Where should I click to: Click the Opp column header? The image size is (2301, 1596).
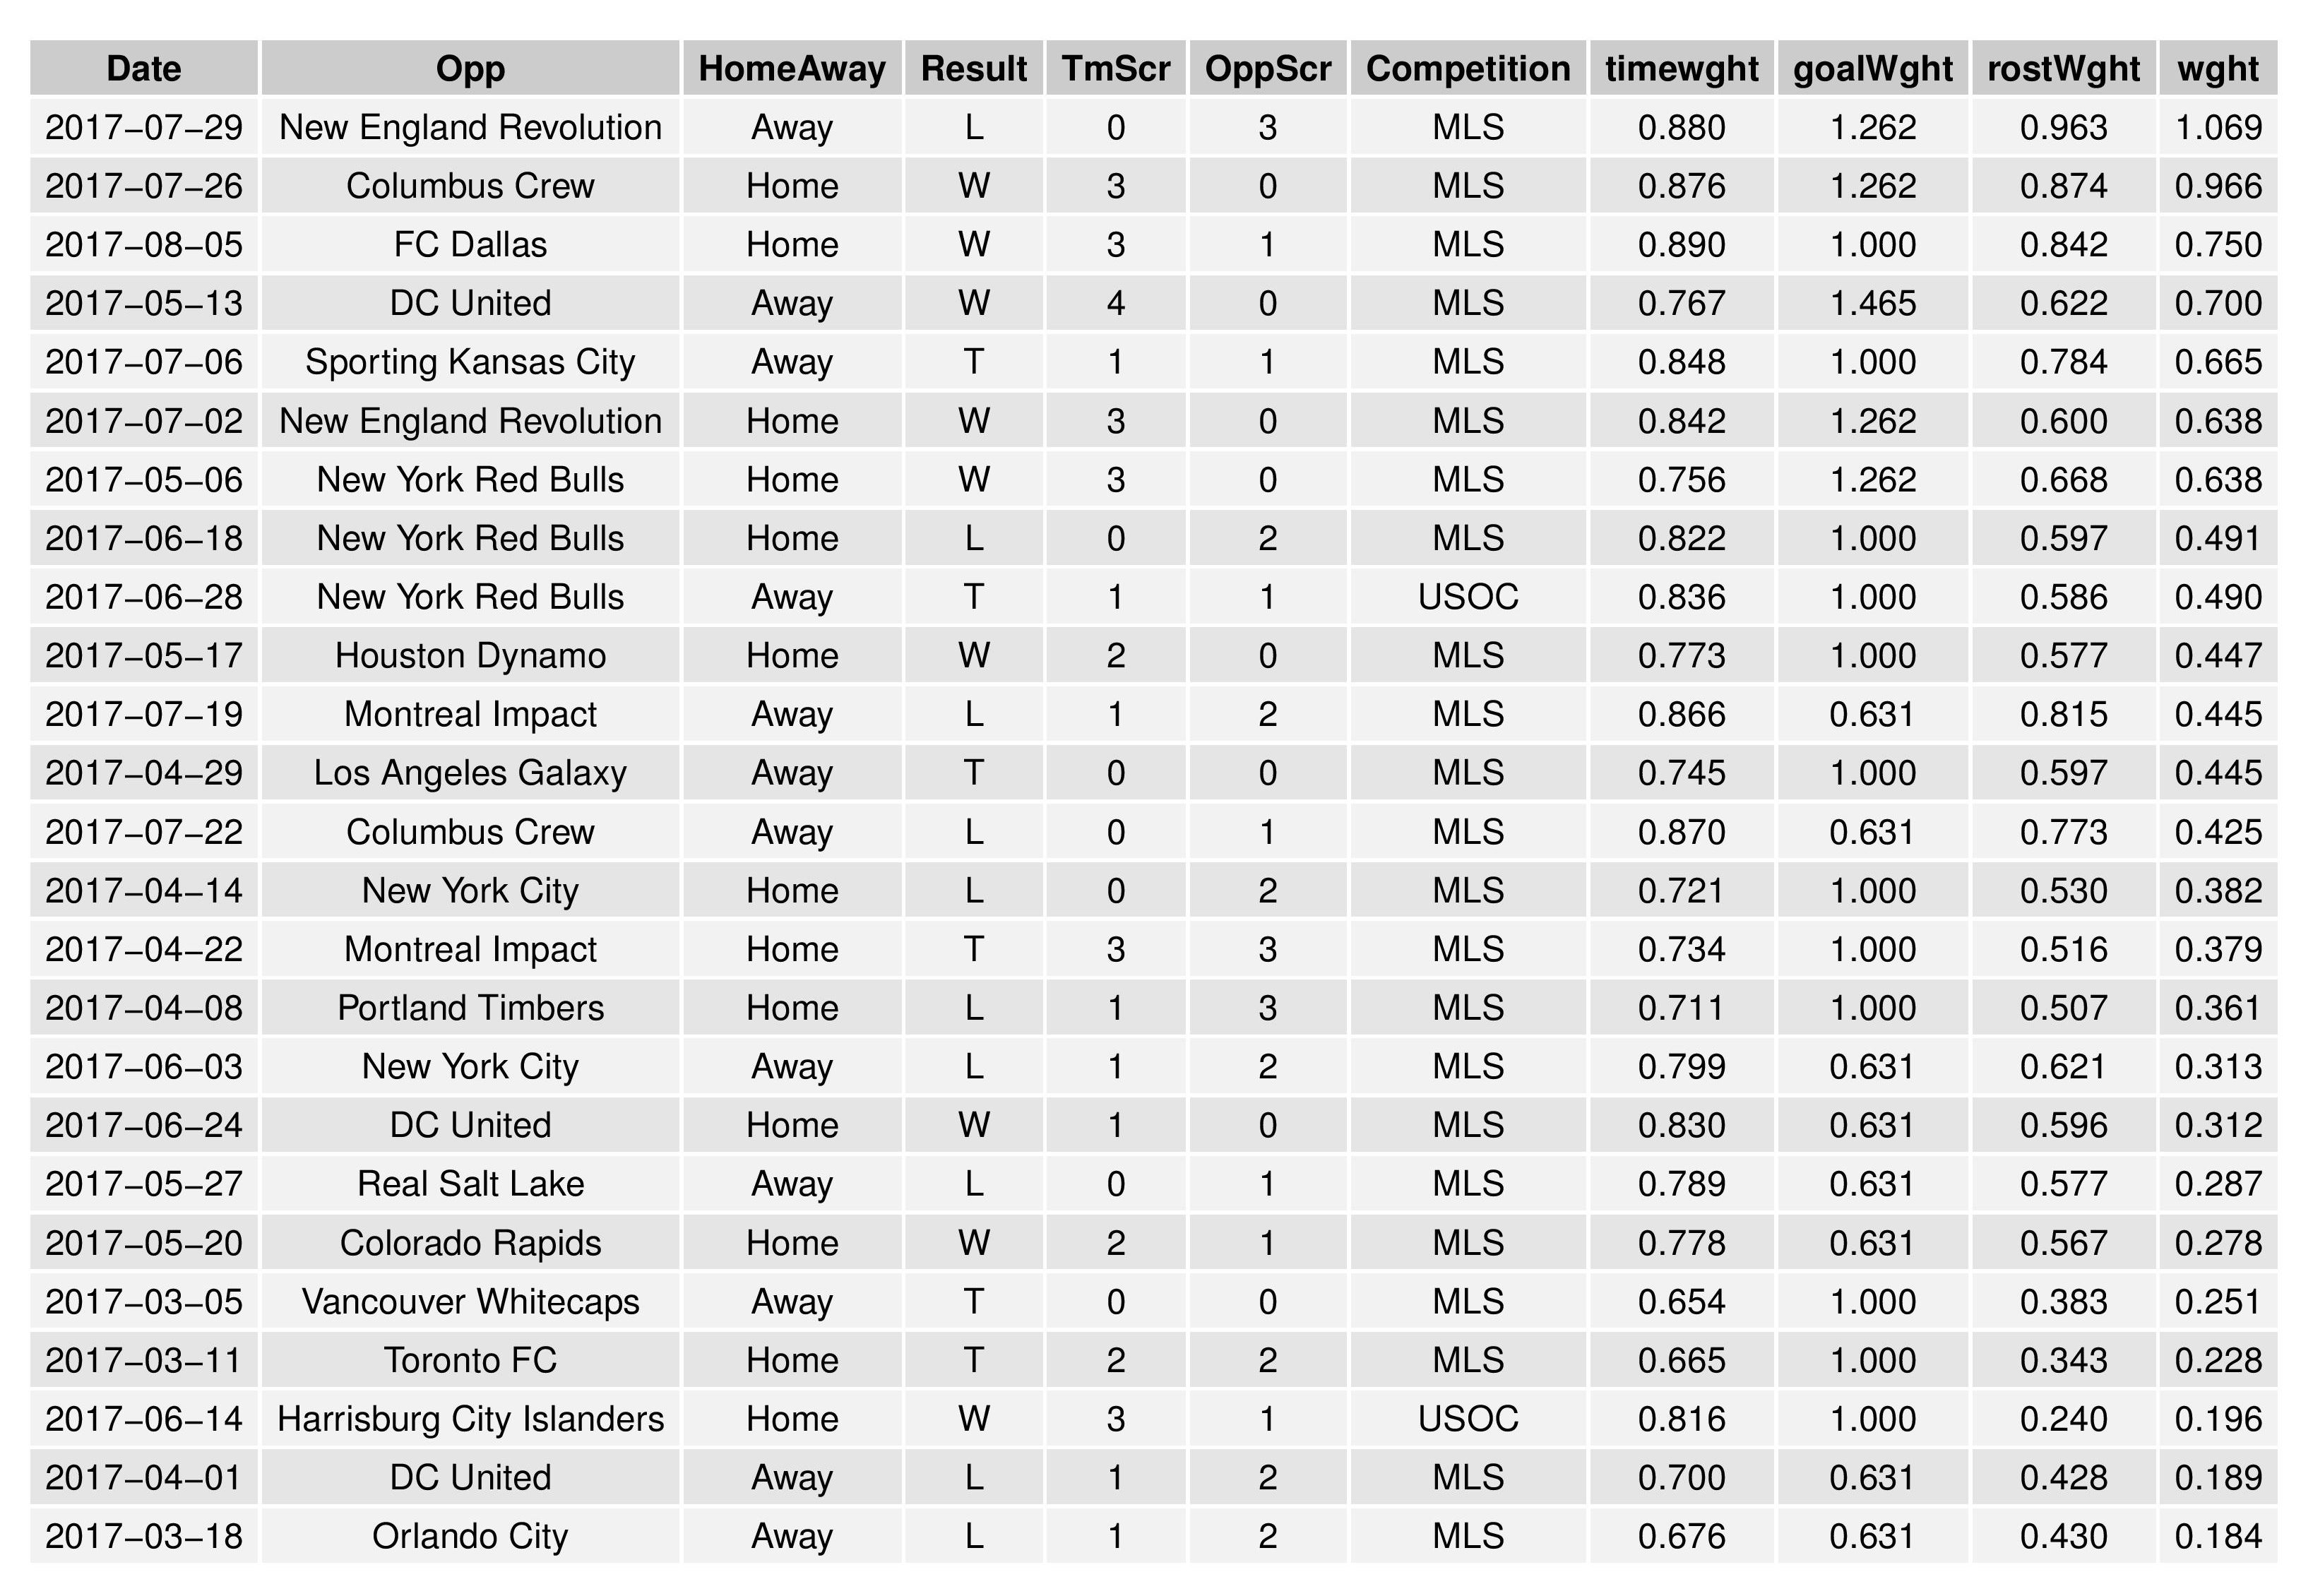(470, 68)
